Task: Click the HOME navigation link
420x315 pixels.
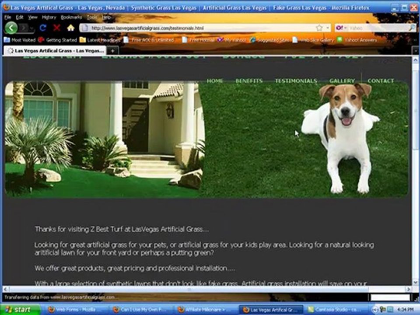Action: [215, 80]
